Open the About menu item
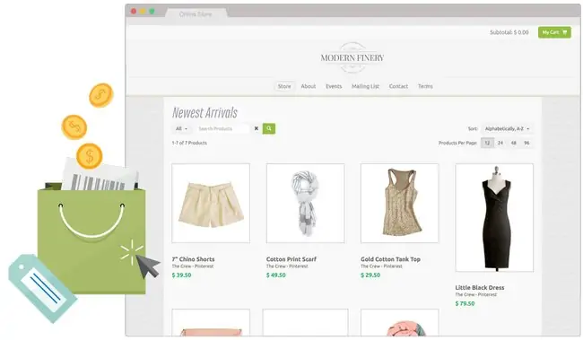Image resolution: width=583 pixels, height=340 pixels. pos(309,86)
